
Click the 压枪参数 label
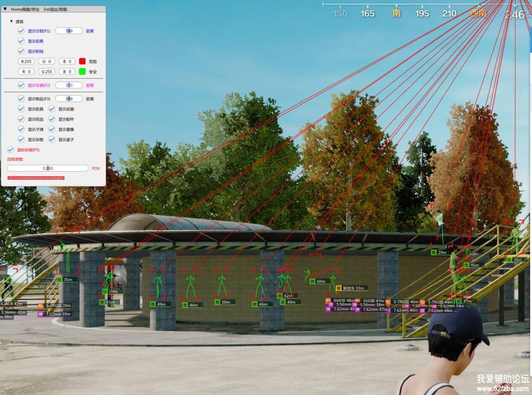click(x=15, y=159)
